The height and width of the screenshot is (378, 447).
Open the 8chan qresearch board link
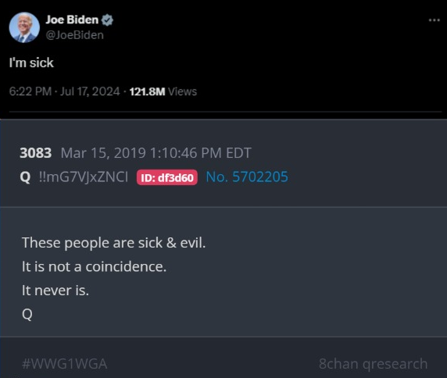(x=374, y=364)
